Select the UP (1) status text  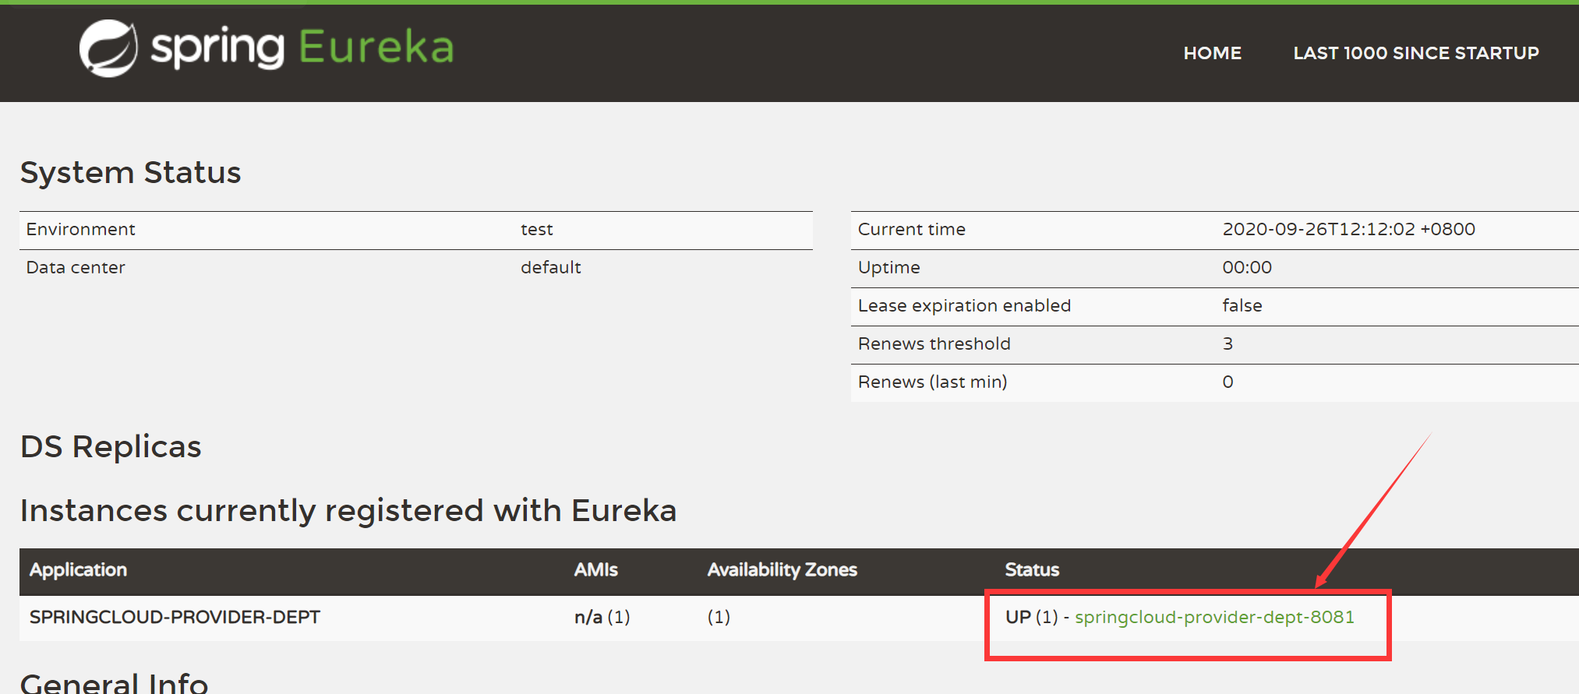[1032, 617]
